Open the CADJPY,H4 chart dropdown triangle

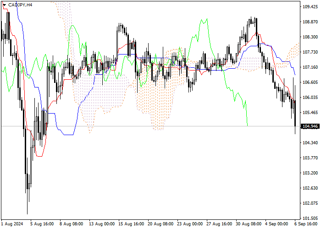4,5
